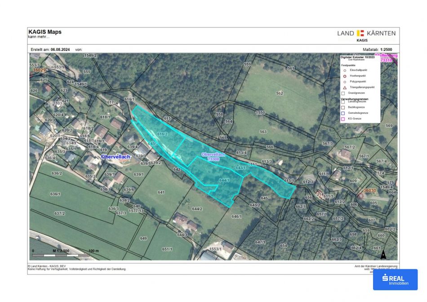Click the Polygonpunkt legend symbol

pos(344,81)
